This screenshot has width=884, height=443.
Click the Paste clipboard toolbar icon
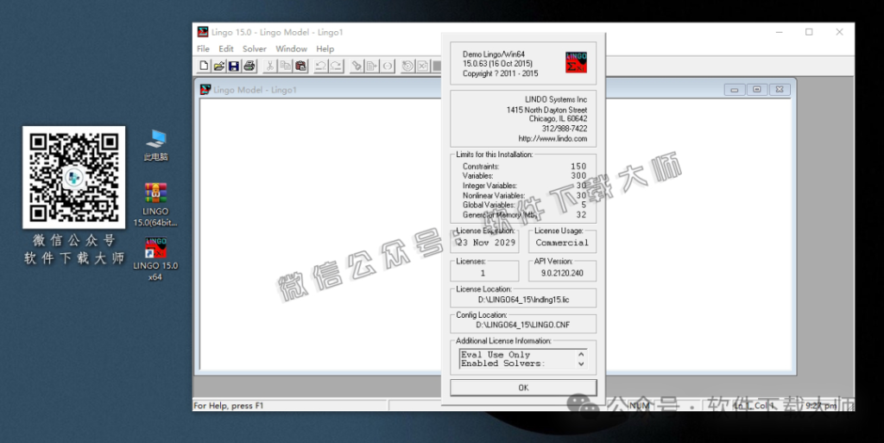tap(300, 66)
